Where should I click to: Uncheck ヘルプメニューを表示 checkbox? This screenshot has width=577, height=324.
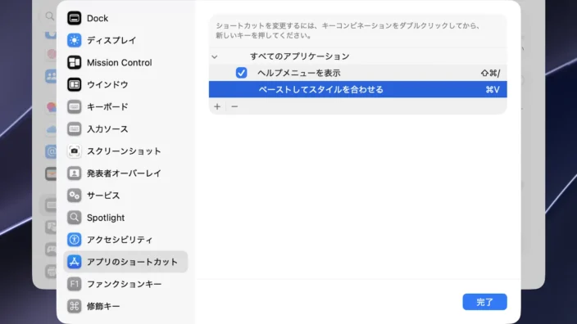(x=242, y=73)
